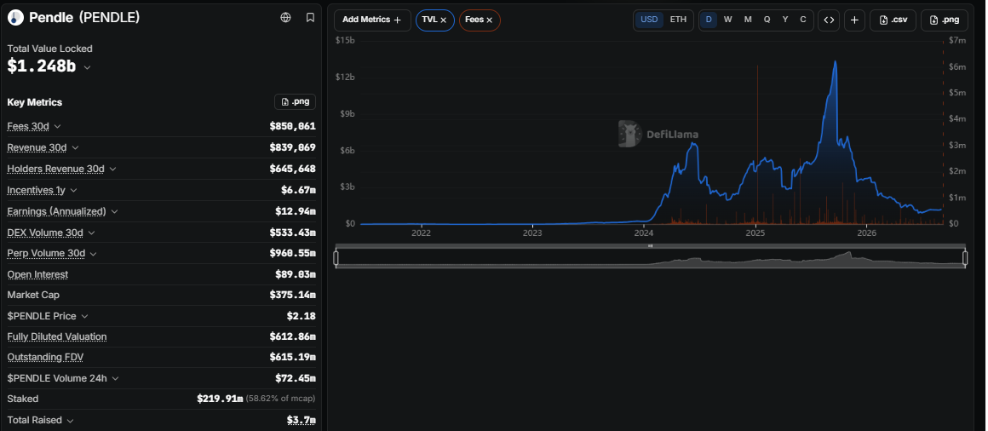Expand the Holders Revenue 30d row
Viewport: 988px width, 431px height.
(112, 169)
